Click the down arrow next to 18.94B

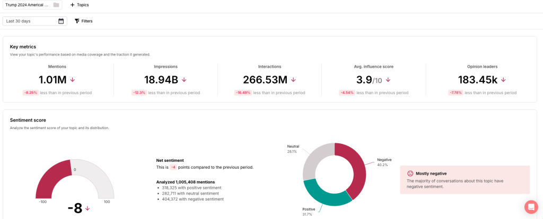click(184, 80)
